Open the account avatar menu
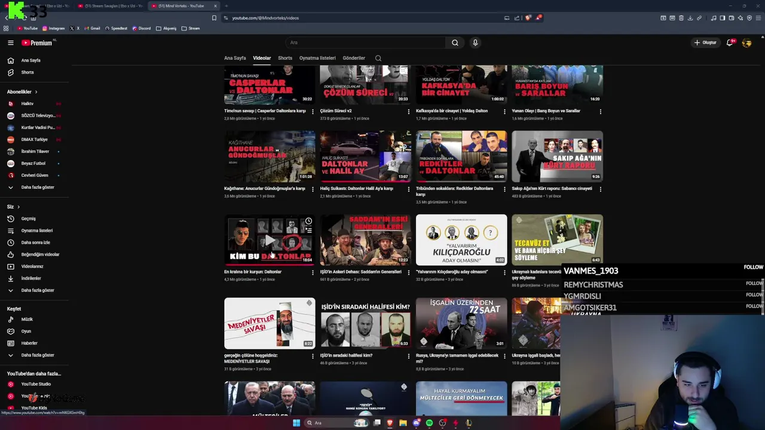This screenshot has height=430, width=765. pos(746,42)
